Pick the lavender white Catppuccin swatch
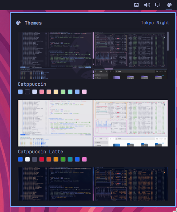The width and height of the screenshot is (177, 212). [x=34, y=92]
